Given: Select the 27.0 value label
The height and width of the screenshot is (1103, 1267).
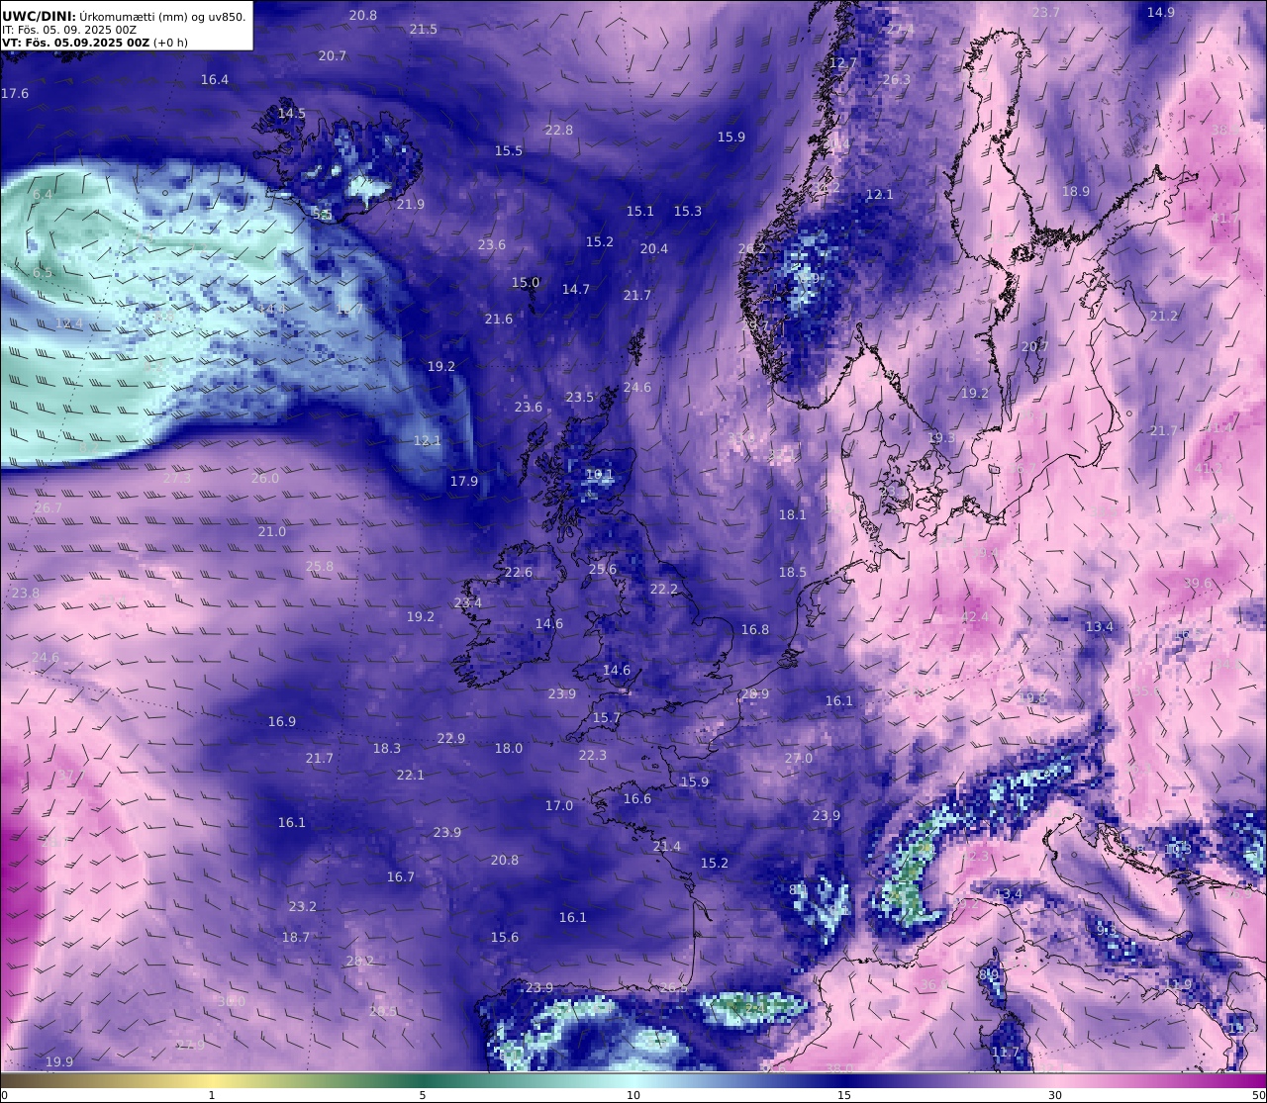Looking at the screenshot, I should click(x=799, y=759).
